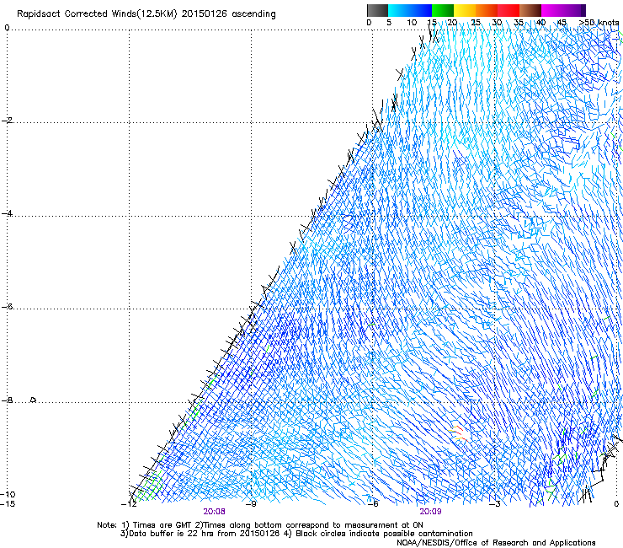Click the purple '20:09' time label
The height and width of the screenshot is (548, 623).
point(431,512)
